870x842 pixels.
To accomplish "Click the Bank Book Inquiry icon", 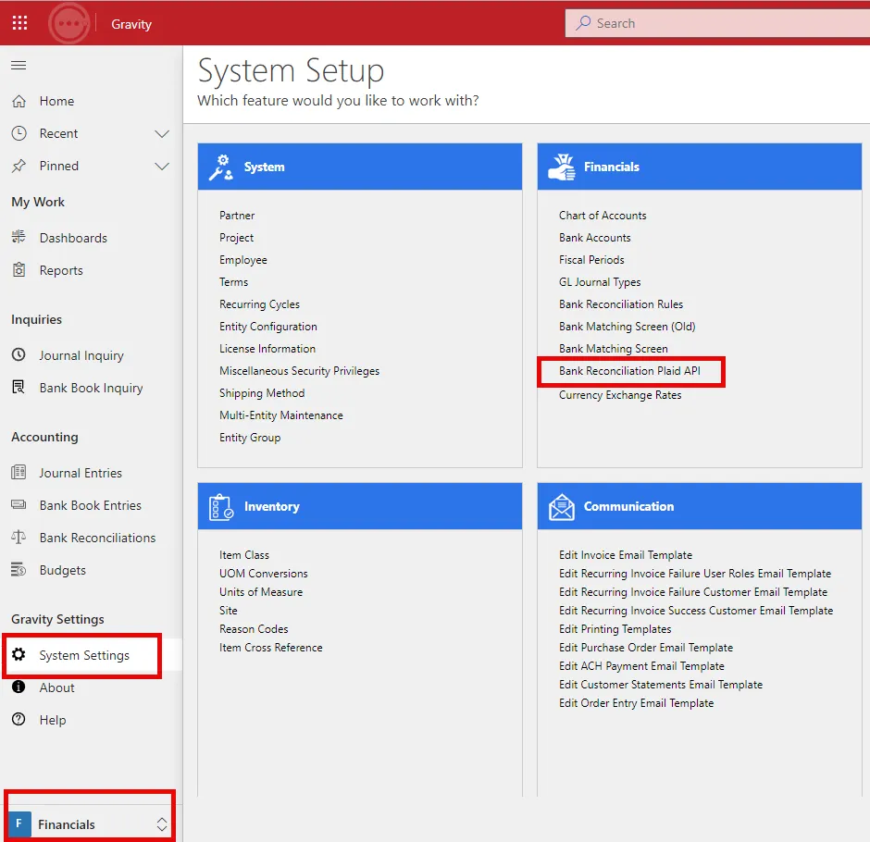I will point(19,387).
